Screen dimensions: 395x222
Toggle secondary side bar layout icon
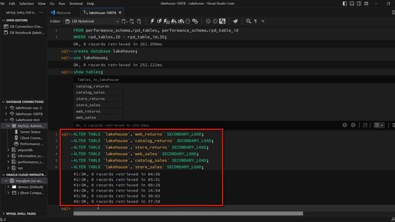pos(359,4)
